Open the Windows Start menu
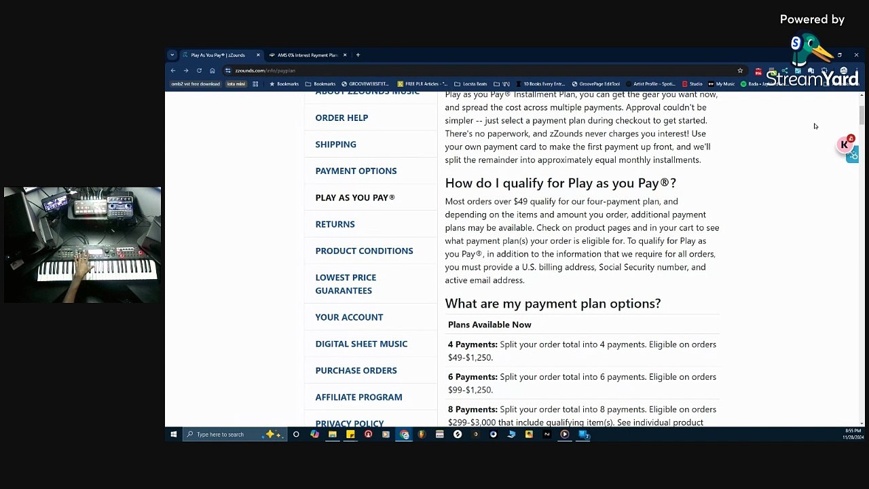Screen dimensions: 869x489 coord(174,435)
